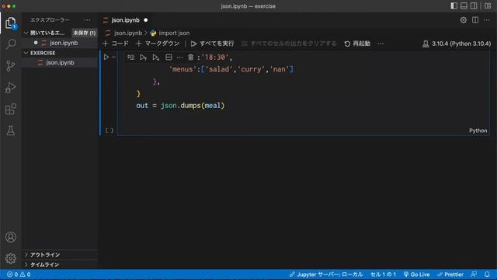The width and height of the screenshot is (497, 280).
Task: Split the editor right
Action: point(475,20)
